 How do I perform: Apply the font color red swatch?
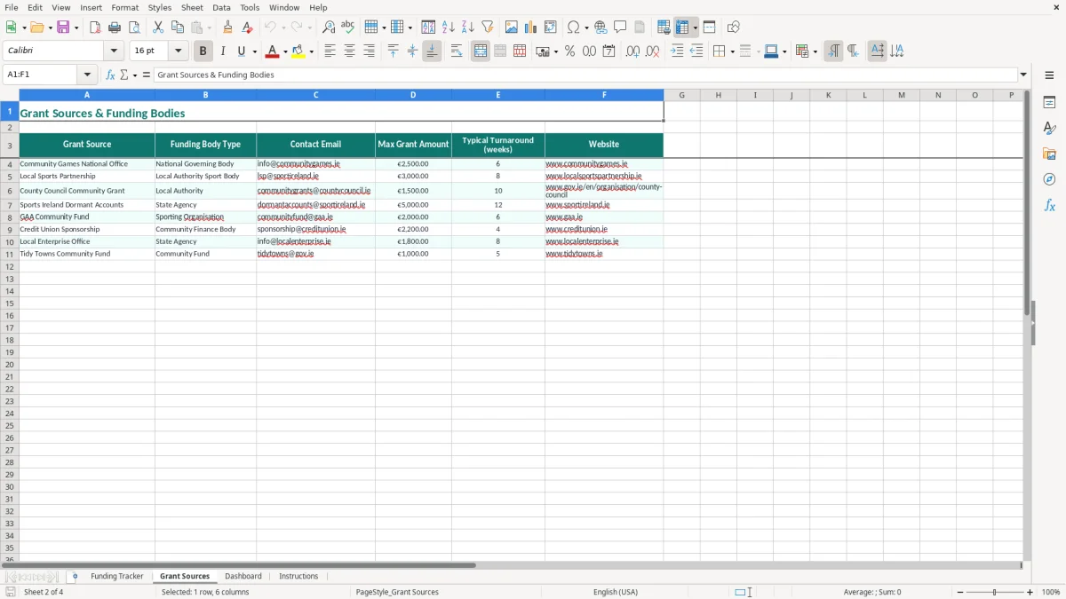point(272,51)
